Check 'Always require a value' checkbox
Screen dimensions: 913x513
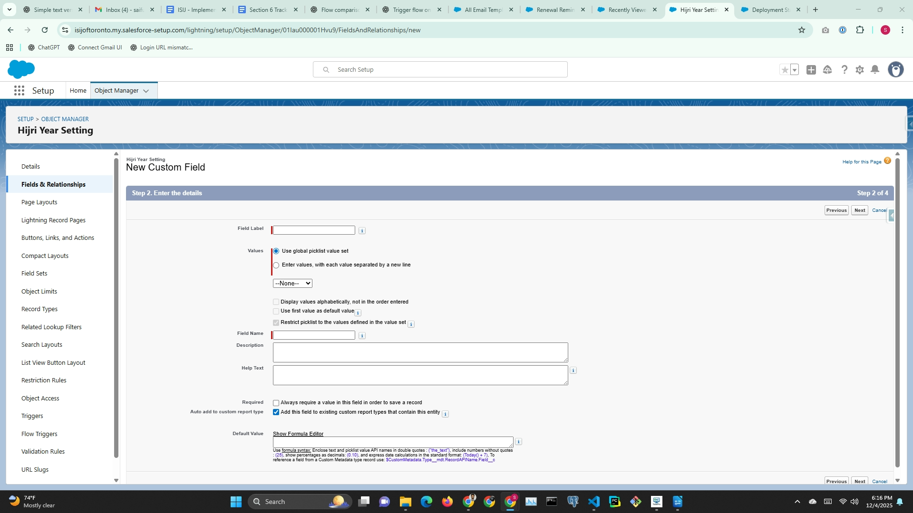point(276,403)
